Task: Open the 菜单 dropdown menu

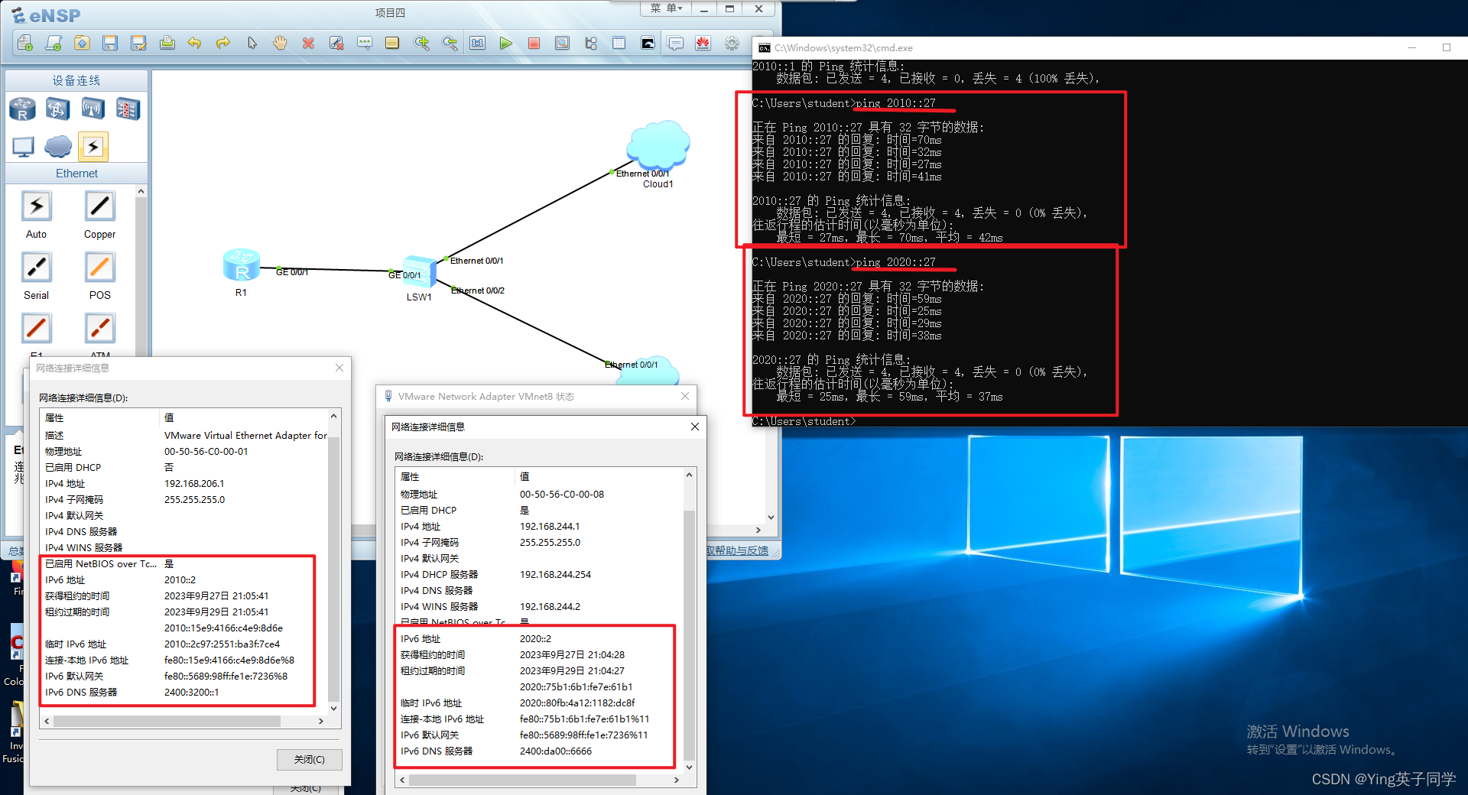Action: tap(665, 8)
